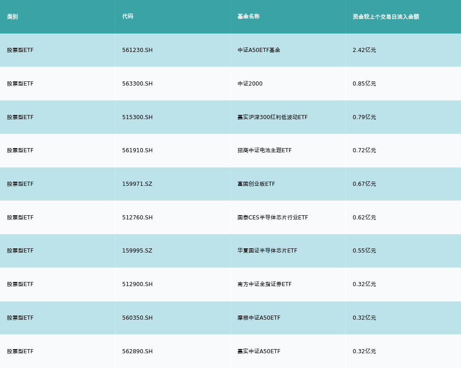Click 股票型ETF in the 512900.SH row
This screenshot has width=461, height=368.
20,284
